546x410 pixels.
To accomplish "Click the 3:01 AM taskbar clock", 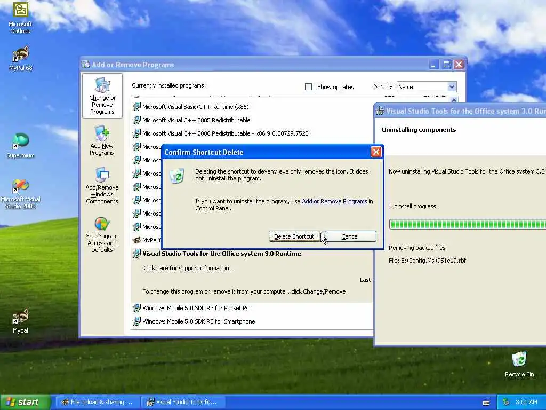I will pyautogui.click(x=526, y=402).
